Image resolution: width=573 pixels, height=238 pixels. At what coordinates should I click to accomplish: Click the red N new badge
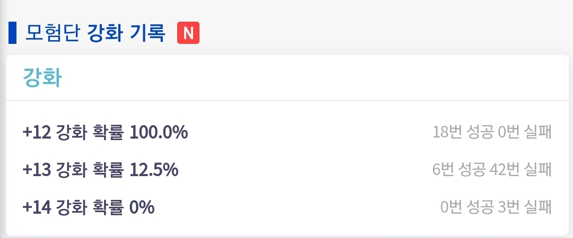click(188, 33)
